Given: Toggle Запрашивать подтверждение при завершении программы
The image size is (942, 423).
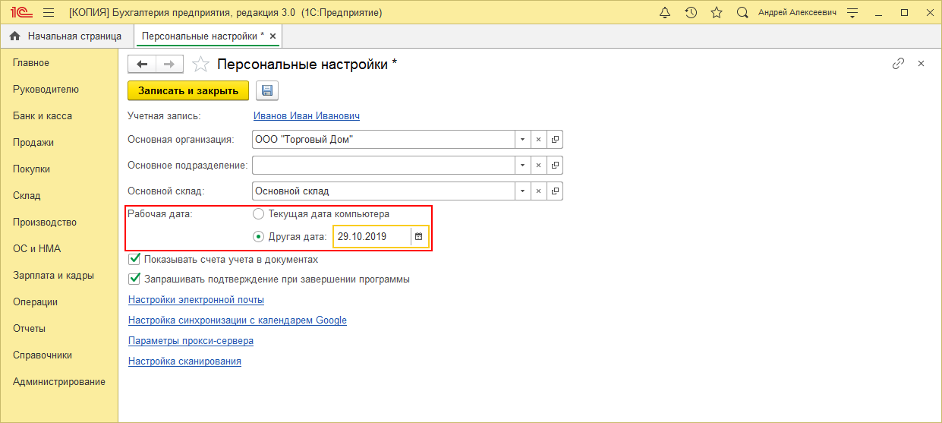Looking at the screenshot, I should pyautogui.click(x=134, y=279).
